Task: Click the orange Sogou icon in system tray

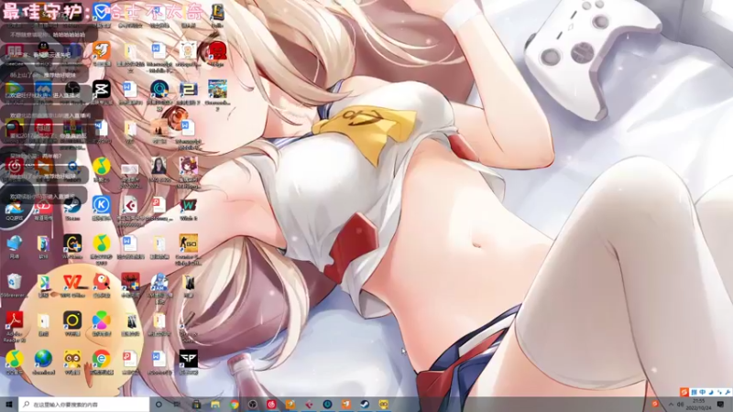Action: click(x=655, y=404)
